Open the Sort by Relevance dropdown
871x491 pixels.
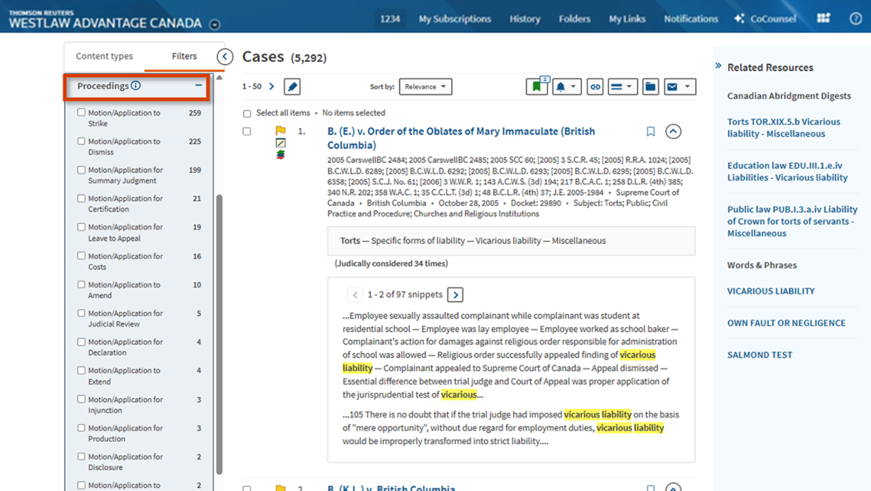pyautogui.click(x=425, y=87)
